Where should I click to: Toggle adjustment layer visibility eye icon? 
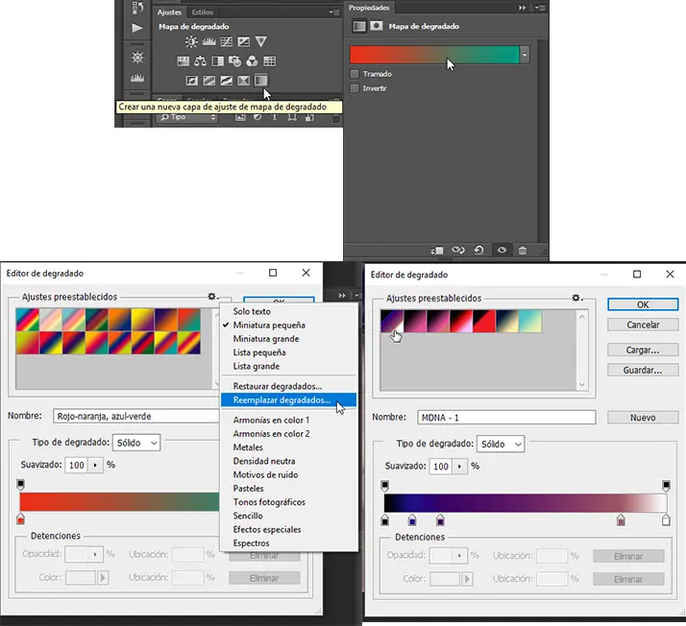tap(501, 250)
